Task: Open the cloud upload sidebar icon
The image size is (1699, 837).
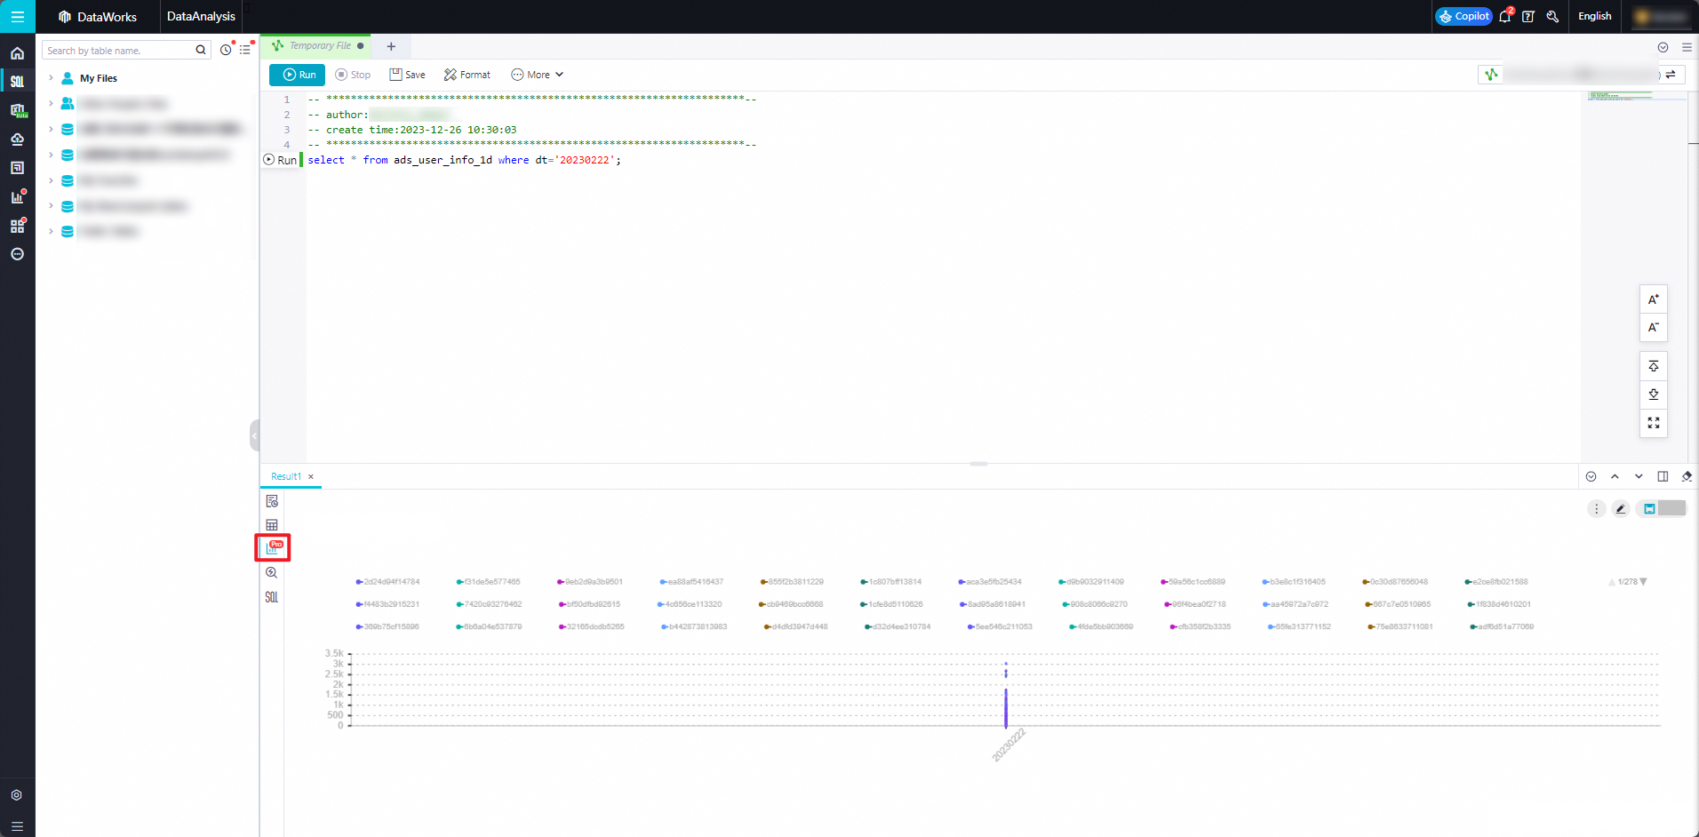Action: point(17,139)
